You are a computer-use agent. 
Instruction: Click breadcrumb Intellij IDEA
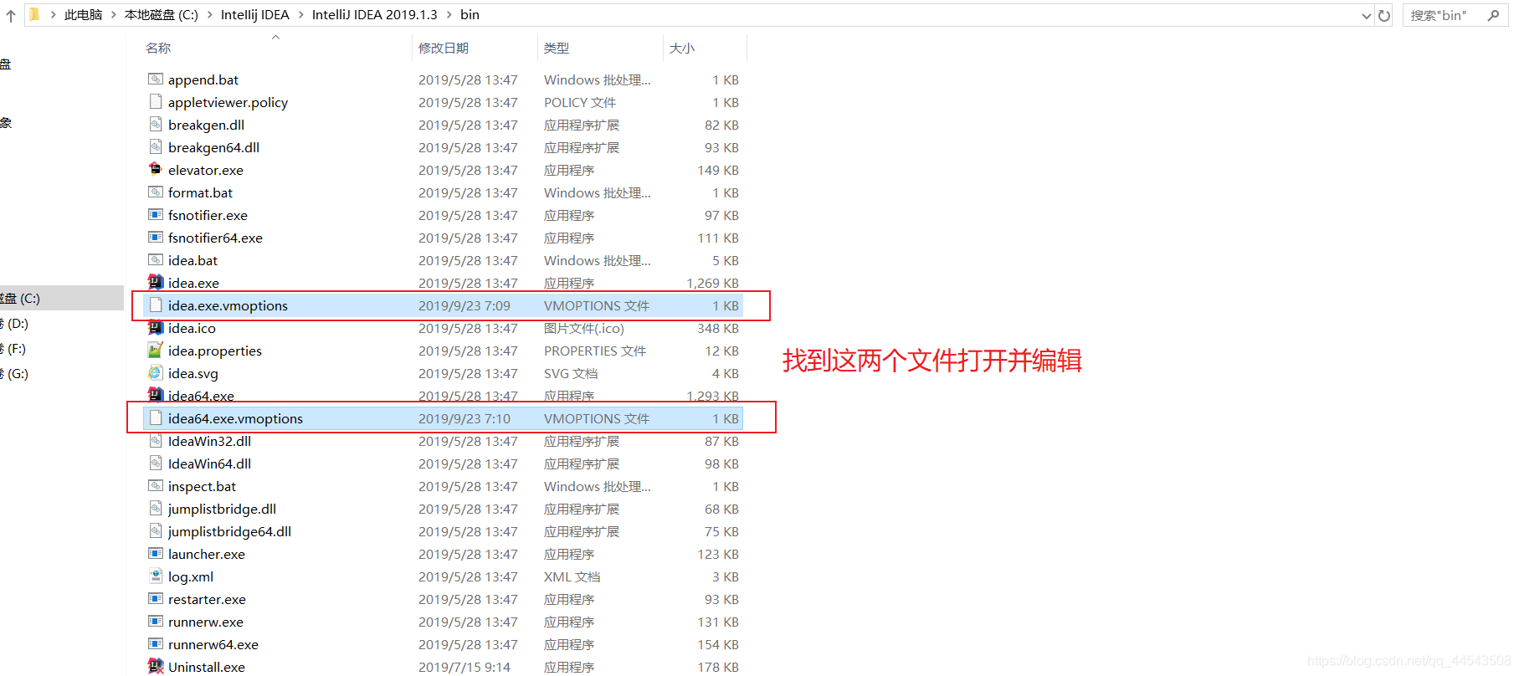coord(254,15)
